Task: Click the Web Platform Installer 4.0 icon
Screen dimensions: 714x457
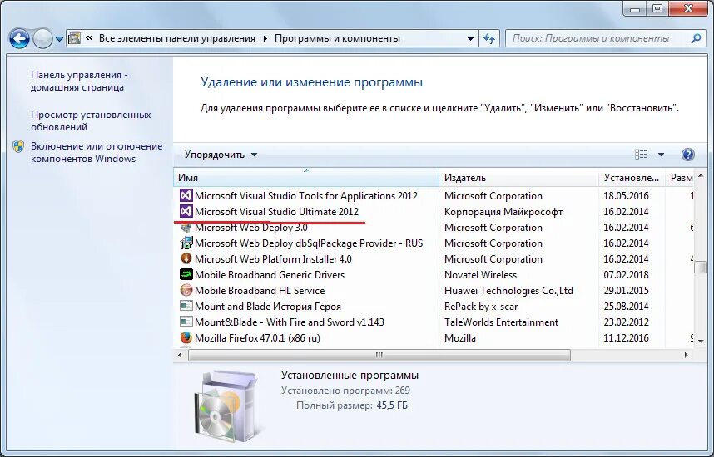Action: [x=186, y=258]
